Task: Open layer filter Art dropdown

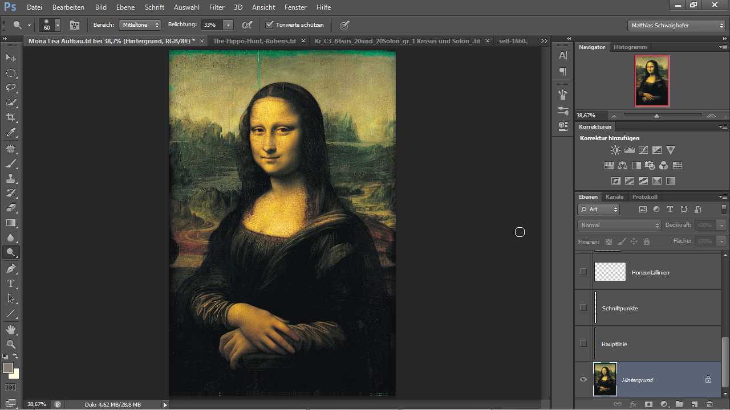Action: point(599,209)
